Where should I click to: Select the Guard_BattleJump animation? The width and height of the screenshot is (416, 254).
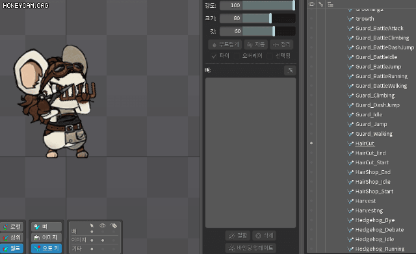coord(378,66)
